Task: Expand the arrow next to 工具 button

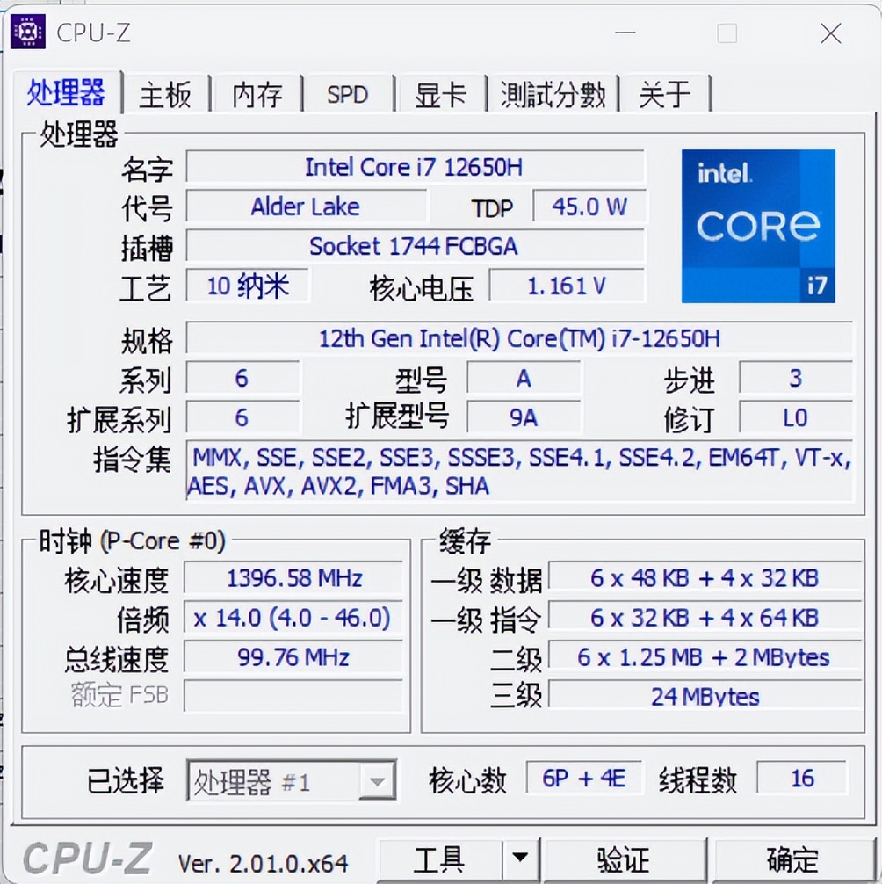Action: click(x=520, y=859)
